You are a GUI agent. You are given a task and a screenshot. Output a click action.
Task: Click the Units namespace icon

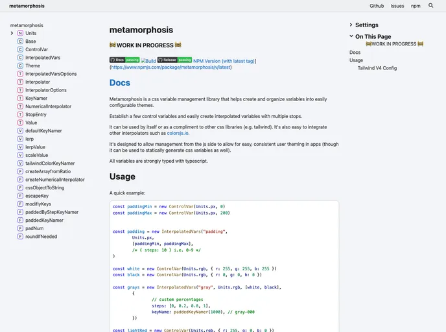[x=20, y=33]
